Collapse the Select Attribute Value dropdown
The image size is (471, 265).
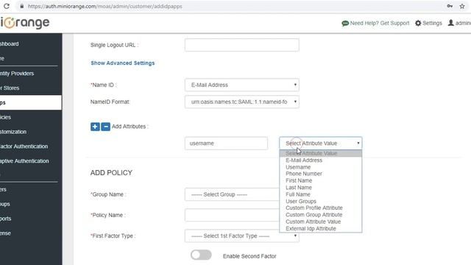[x=321, y=144]
